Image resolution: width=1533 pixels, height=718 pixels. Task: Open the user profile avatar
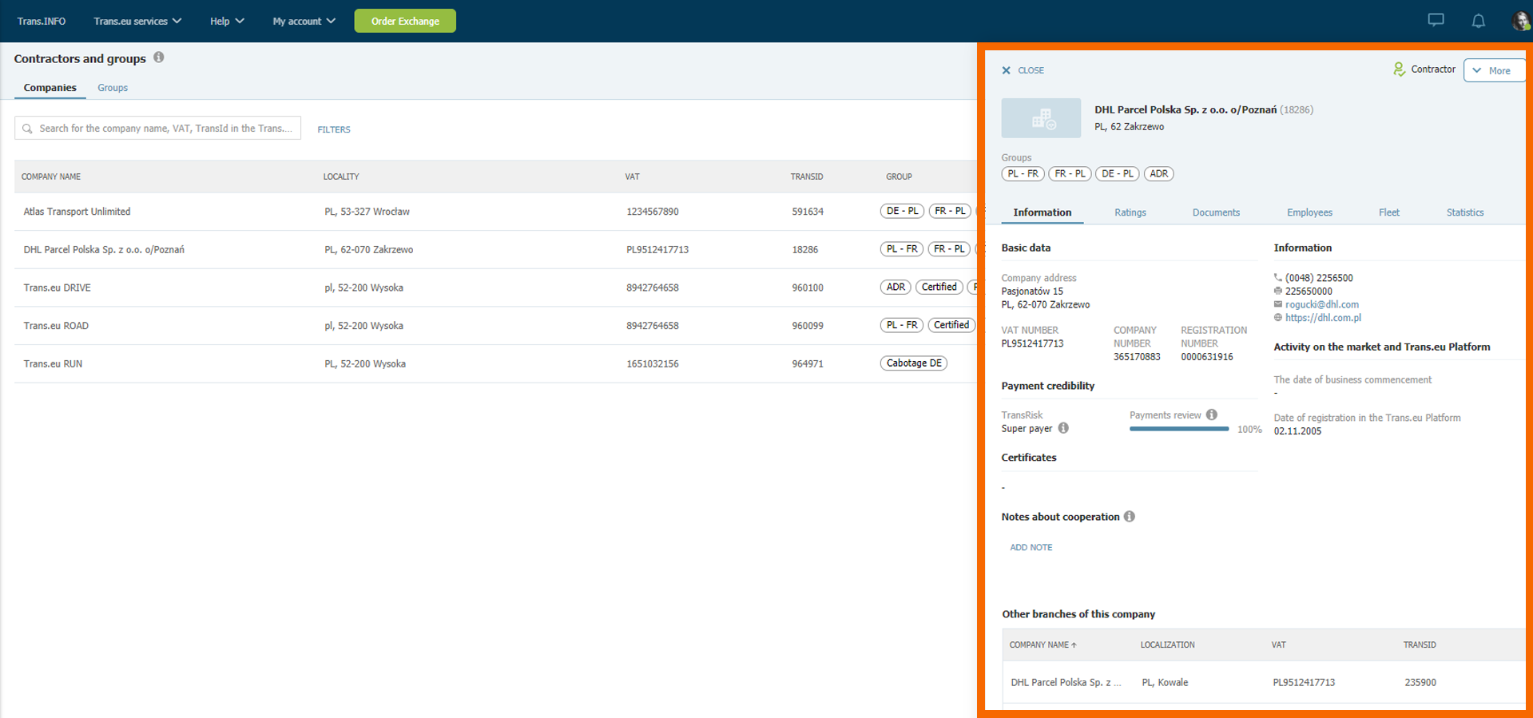click(x=1521, y=21)
